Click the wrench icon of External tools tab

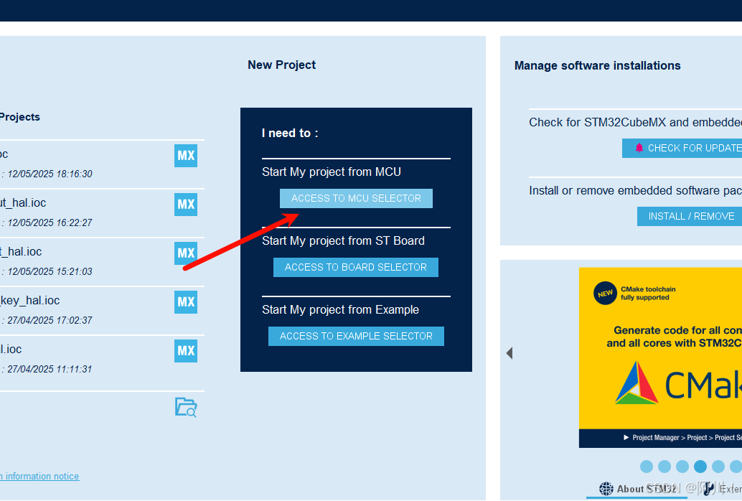(x=708, y=489)
